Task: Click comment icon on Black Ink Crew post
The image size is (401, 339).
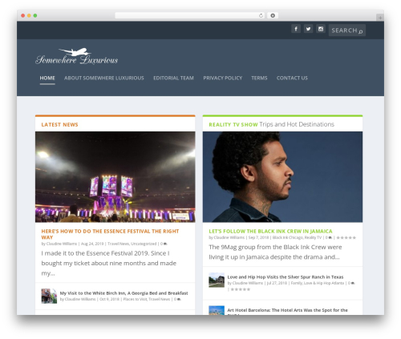Action: click(x=330, y=237)
